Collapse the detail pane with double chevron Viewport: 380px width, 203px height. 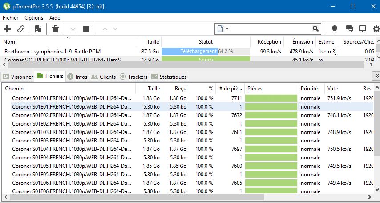click(376, 76)
